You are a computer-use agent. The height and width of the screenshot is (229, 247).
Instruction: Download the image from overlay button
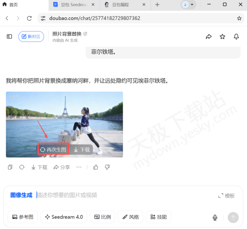click(82, 150)
